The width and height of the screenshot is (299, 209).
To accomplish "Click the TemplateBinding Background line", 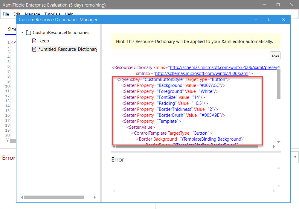I will coord(190,139).
